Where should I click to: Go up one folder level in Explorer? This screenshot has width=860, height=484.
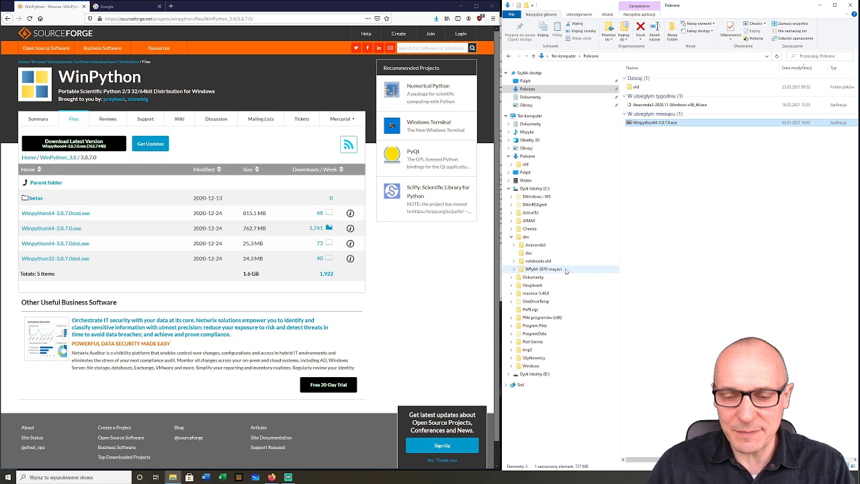coord(533,56)
